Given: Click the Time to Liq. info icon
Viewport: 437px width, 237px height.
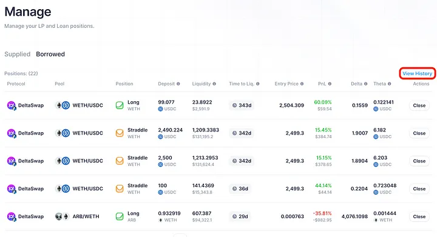Looking at the screenshot, I should click(x=258, y=84).
